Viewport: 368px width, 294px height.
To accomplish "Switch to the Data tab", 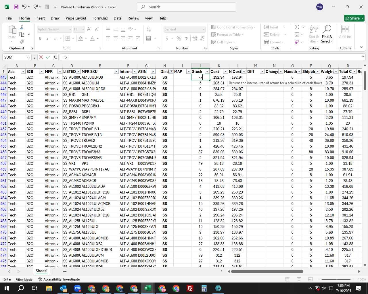I will (118, 18).
